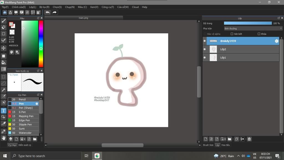Enable the Xén bớt checkbox
This screenshot has width=284, height=160.
point(232,34)
